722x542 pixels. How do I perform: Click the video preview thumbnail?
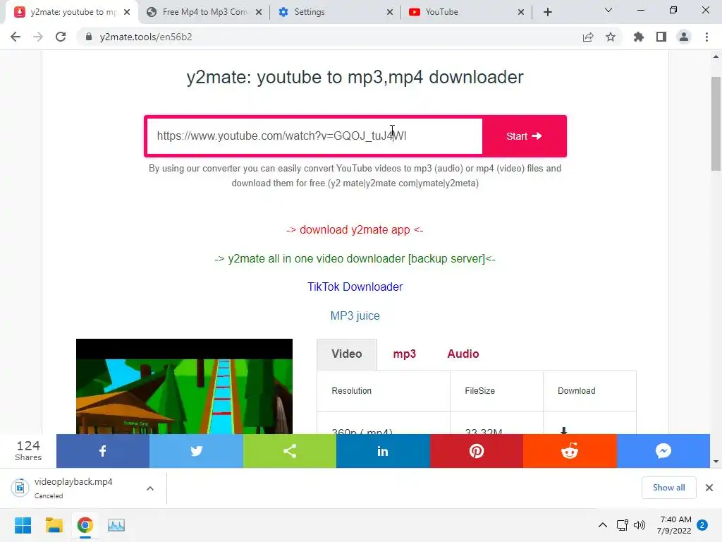click(x=184, y=386)
